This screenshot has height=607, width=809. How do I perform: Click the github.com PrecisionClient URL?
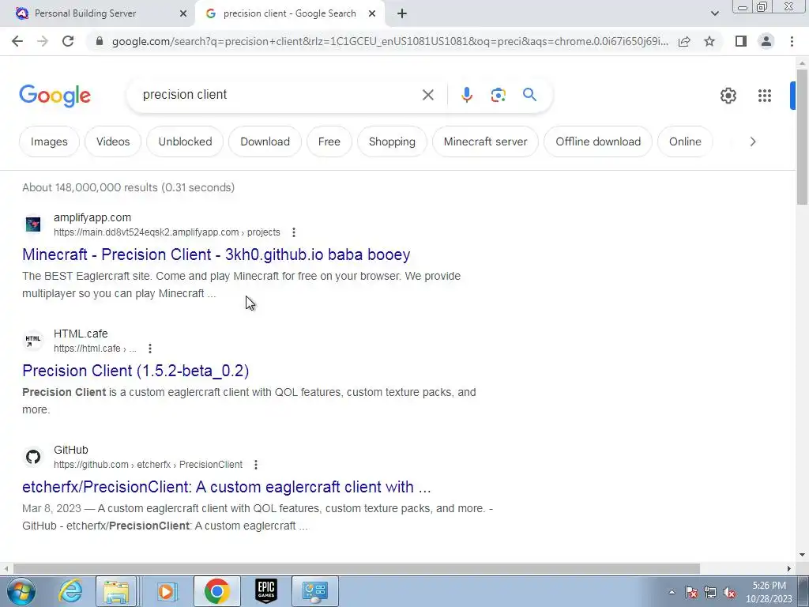(x=148, y=465)
